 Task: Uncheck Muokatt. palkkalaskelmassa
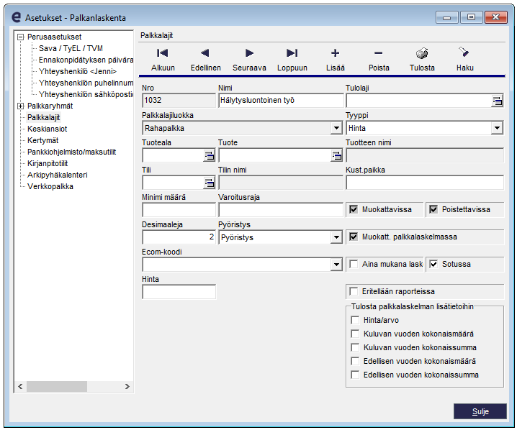click(x=354, y=237)
